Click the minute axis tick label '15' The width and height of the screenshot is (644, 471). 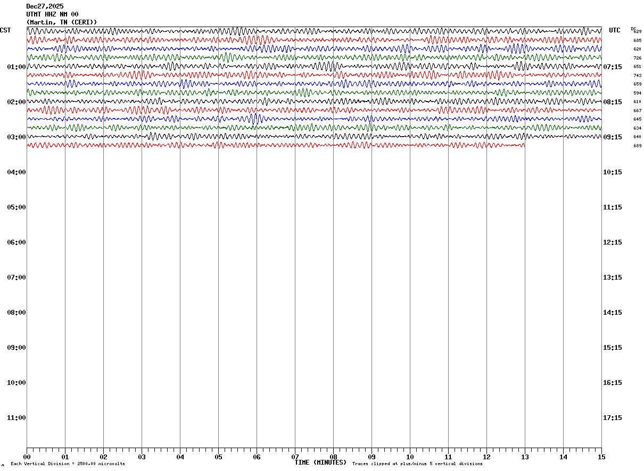pos(601,457)
